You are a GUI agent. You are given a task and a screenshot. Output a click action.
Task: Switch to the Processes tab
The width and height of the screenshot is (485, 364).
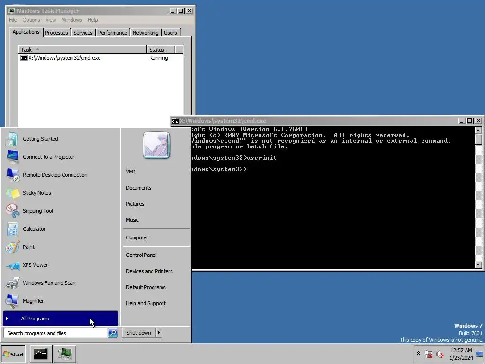pos(56,33)
